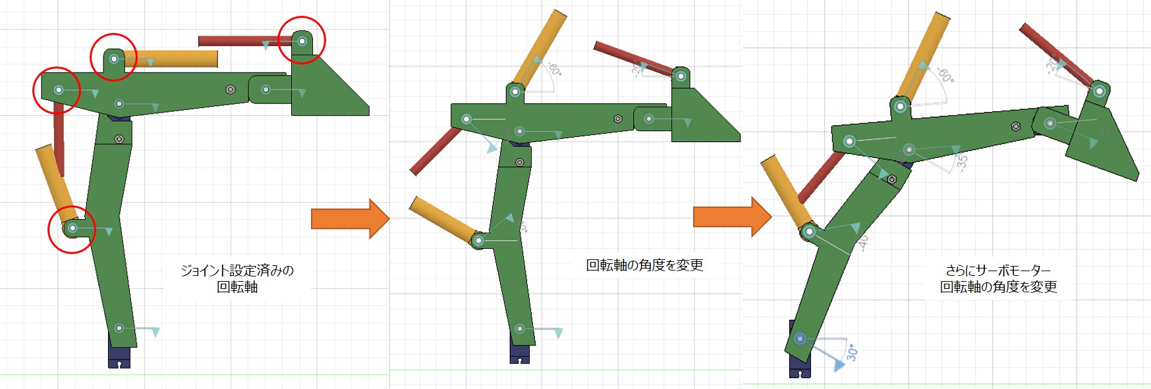Click the red-circled joint at top right of left view
Image resolution: width=1151 pixels, height=389 pixels.
[302, 41]
